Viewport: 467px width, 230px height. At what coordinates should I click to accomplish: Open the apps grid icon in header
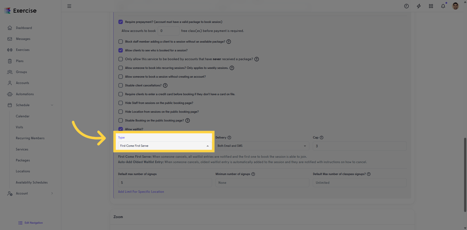431,6
